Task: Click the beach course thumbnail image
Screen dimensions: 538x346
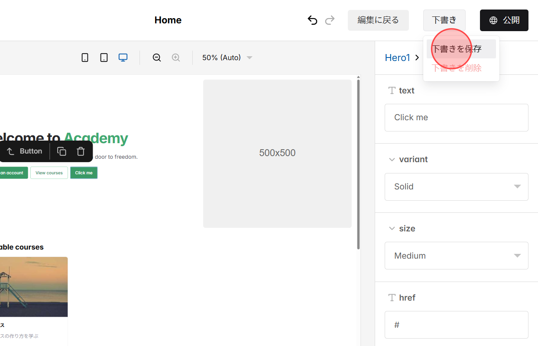Action: [34, 287]
